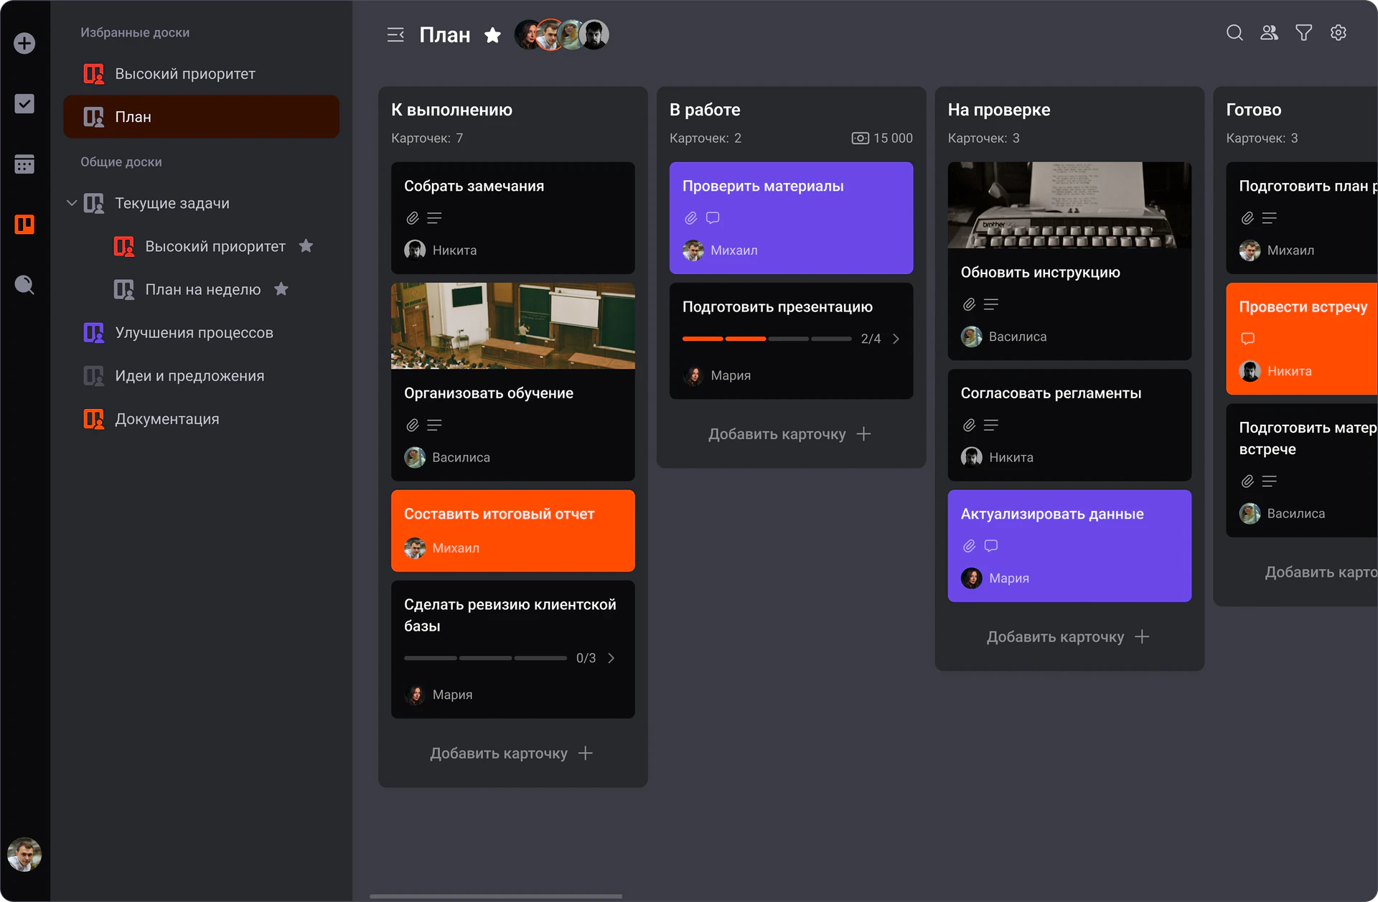Open Организовать обучение card image

pos(512,326)
